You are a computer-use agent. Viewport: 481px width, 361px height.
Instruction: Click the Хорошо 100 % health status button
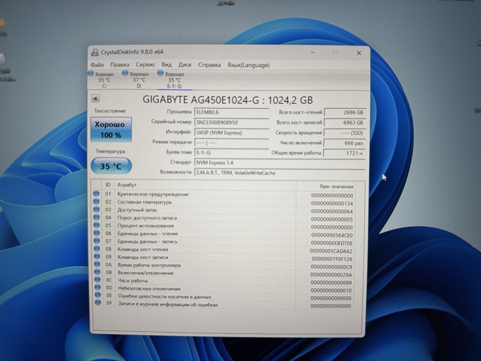point(111,129)
